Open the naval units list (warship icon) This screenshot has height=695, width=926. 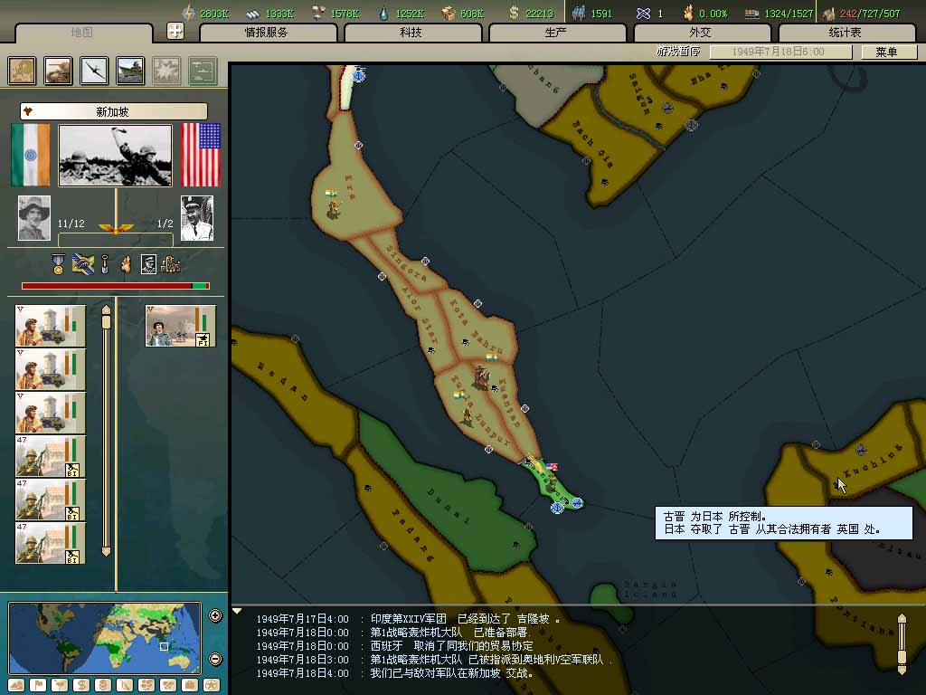coord(130,71)
